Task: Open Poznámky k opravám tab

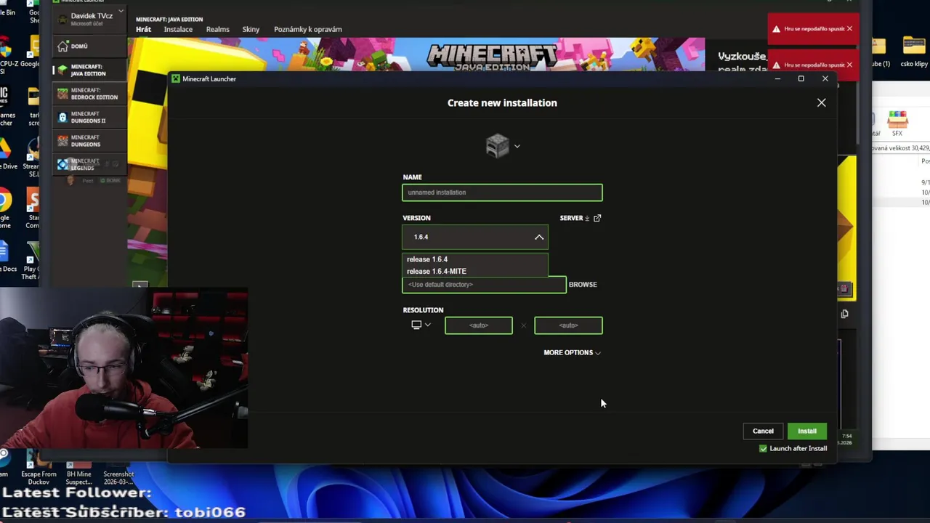Action: (308, 29)
